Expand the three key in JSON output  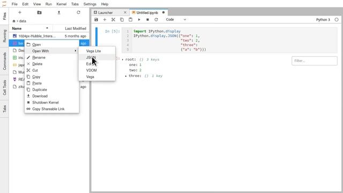[126, 76]
